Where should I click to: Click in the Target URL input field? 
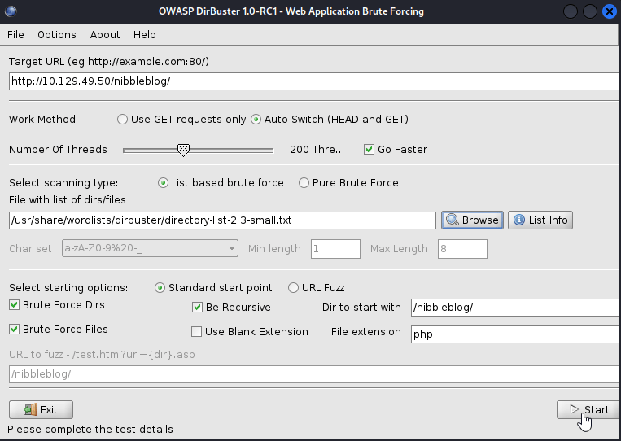click(x=313, y=81)
